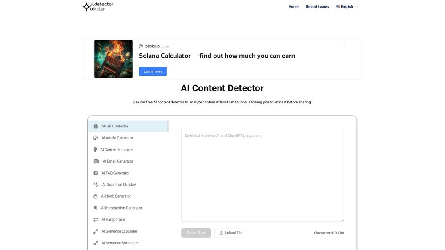Open the AI Article Generator tool
The width and height of the screenshot is (445, 250).
(117, 138)
